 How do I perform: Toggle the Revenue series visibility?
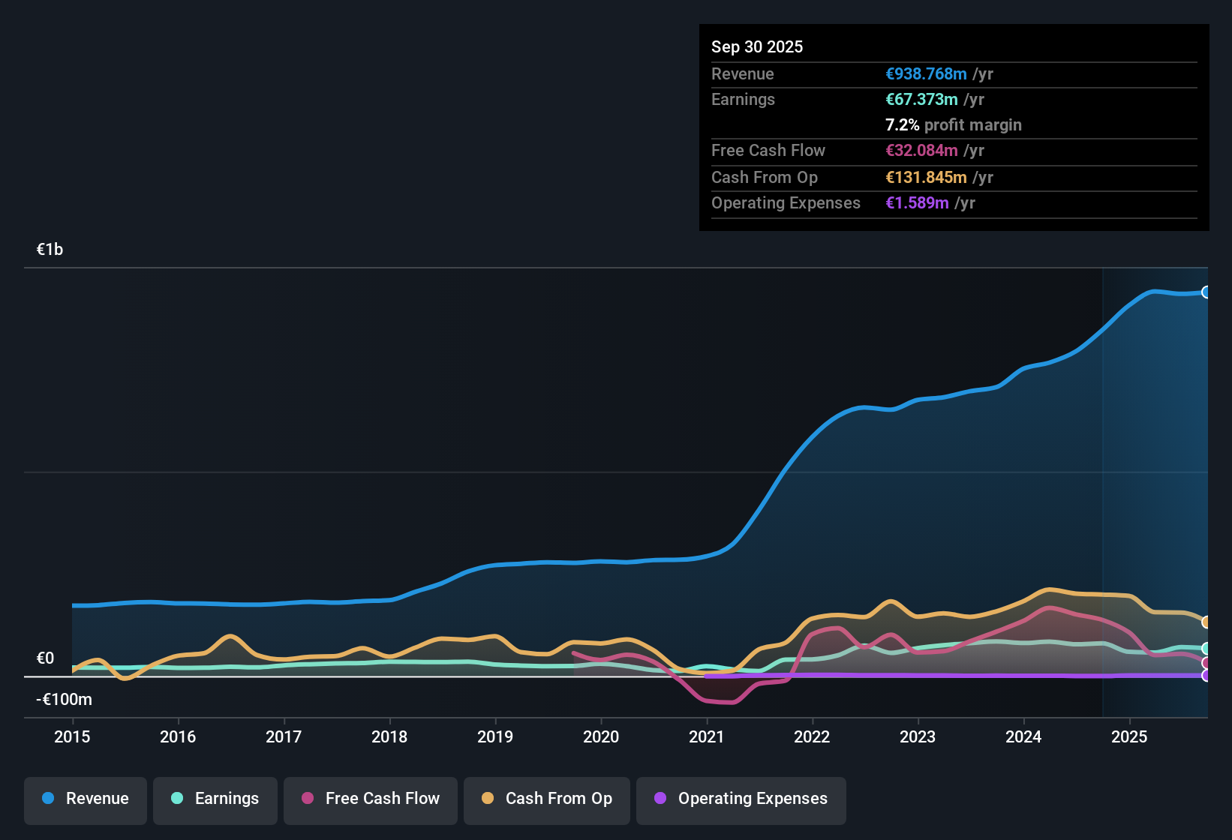point(85,799)
